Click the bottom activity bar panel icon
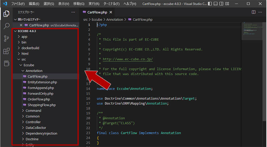This screenshot has width=267, height=147. pyautogui.click(x=6, y=63)
